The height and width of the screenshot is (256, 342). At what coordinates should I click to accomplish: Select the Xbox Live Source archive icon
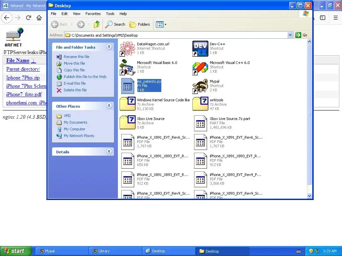tap(128, 123)
